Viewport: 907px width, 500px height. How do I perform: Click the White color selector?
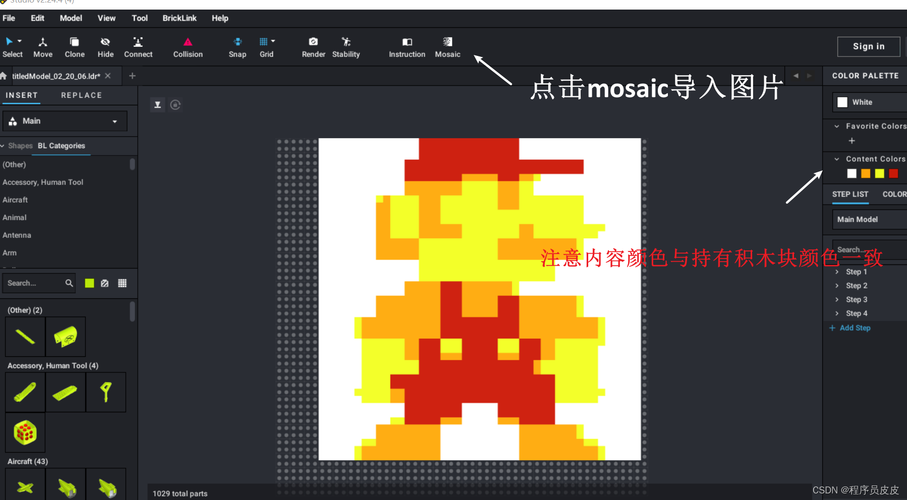click(869, 102)
